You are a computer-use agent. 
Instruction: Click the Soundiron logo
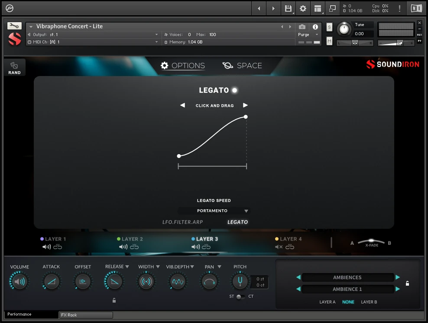click(392, 64)
